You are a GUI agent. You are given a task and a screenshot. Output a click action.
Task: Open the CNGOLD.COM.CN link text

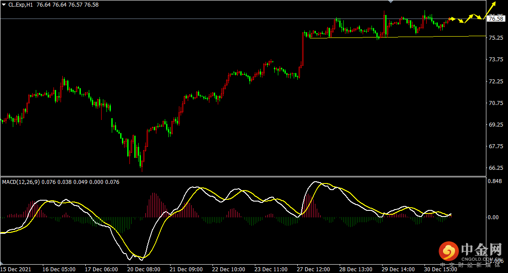pos(481,259)
